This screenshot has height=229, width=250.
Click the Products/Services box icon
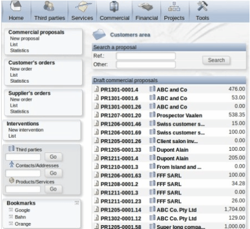[x=12, y=181]
